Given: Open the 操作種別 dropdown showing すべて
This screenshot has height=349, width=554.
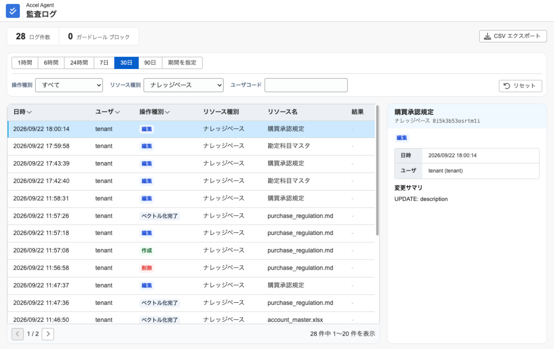Looking at the screenshot, I should pos(69,85).
